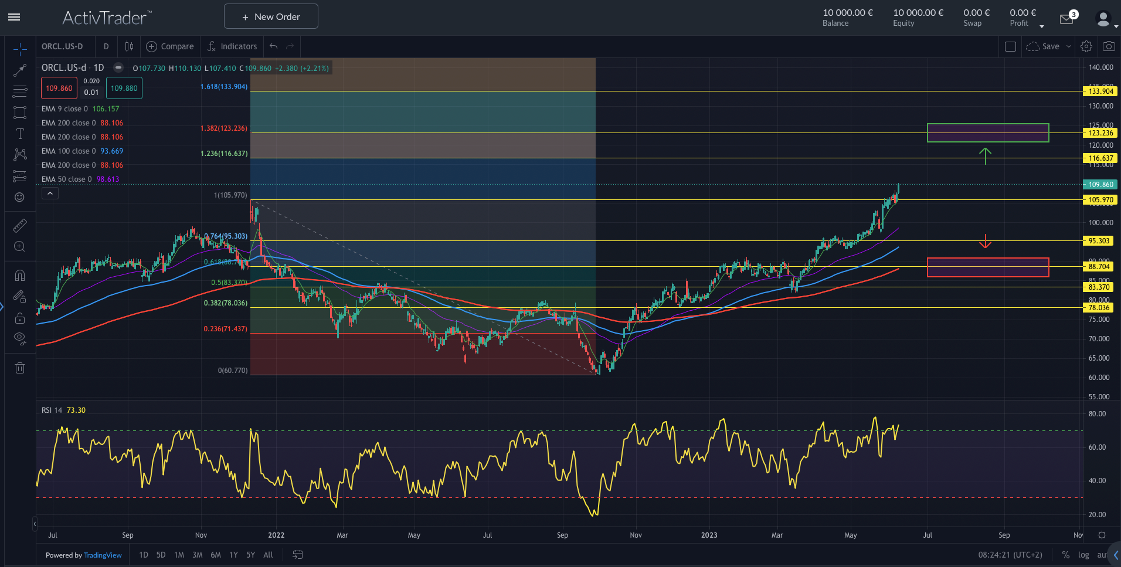The height and width of the screenshot is (567, 1121).
Task: Select the Fibonacci retracement tool
Action: [20, 91]
